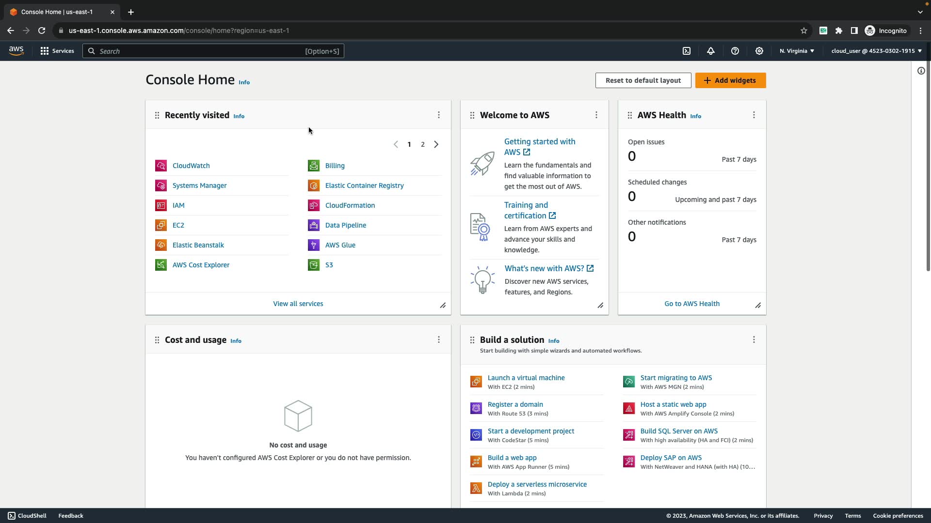Go to page 2 of recently visited
Screen dimensions: 931x523
coord(423,144)
